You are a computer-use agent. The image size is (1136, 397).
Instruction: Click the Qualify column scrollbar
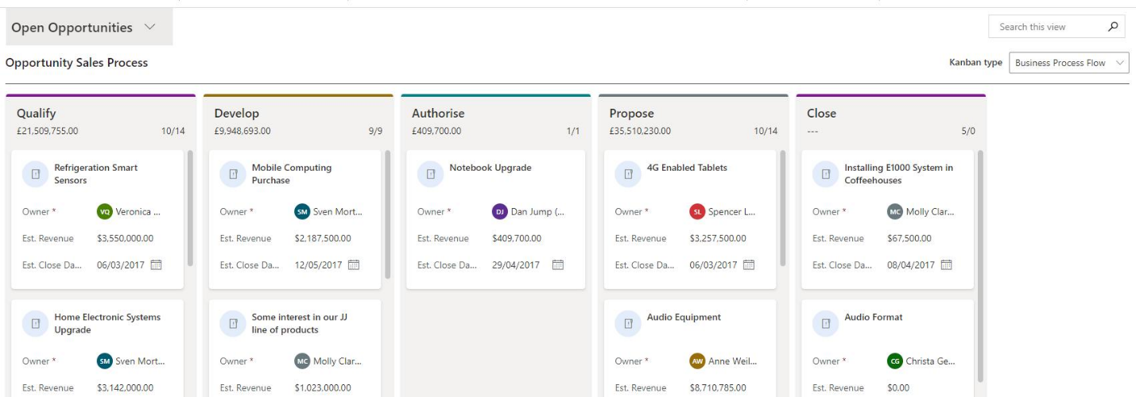tap(190, 208)
